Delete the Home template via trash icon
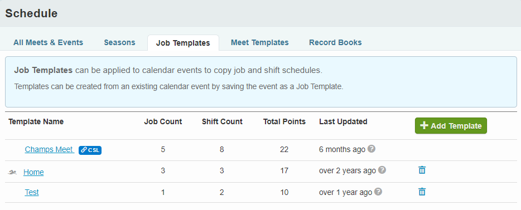Viewport: 521px width, 210px height. (422, 170)
